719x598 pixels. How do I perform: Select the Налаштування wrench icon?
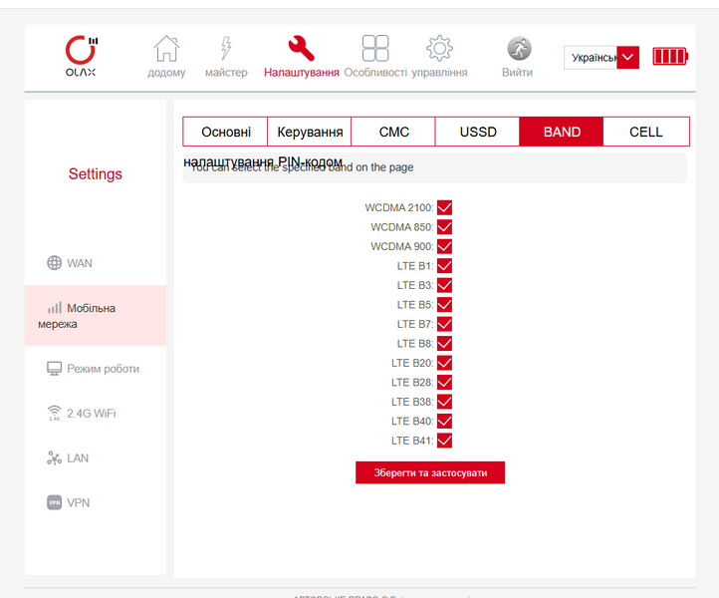pyautogui.click(x=302, y=48)
